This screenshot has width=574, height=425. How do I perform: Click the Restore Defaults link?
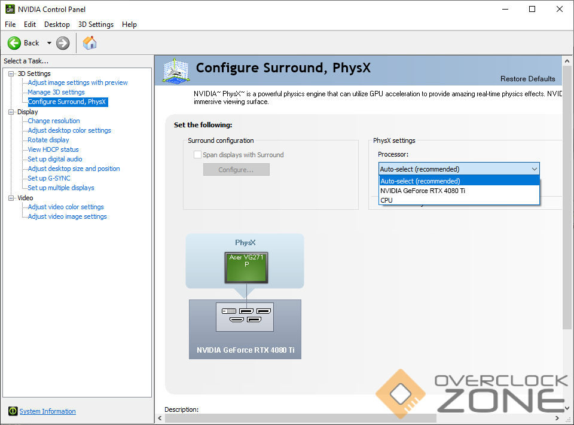pos(527,79)
